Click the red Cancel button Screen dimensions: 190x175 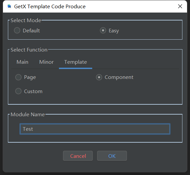[78, 156]
